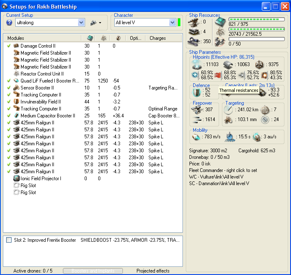Click the green character status indicator

pyautogui.click(x=179, y=23)
